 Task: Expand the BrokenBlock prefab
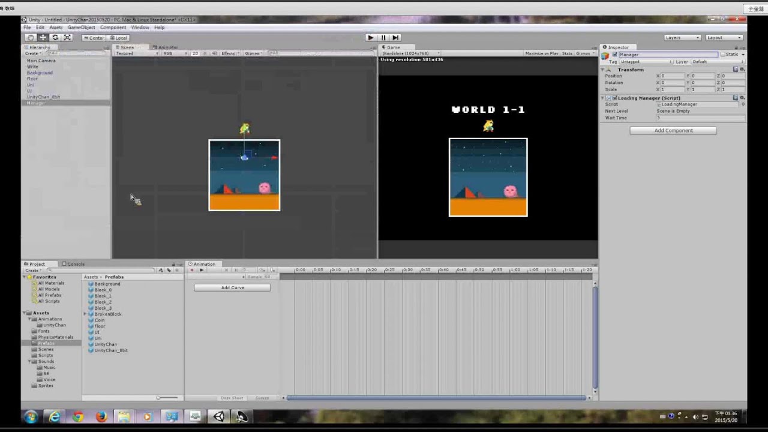(85, 314)
